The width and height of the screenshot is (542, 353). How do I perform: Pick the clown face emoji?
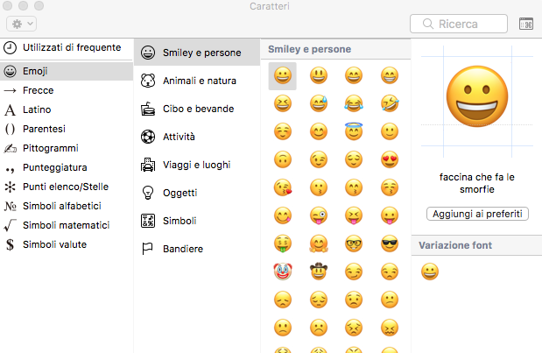click(x=283, y=272)
